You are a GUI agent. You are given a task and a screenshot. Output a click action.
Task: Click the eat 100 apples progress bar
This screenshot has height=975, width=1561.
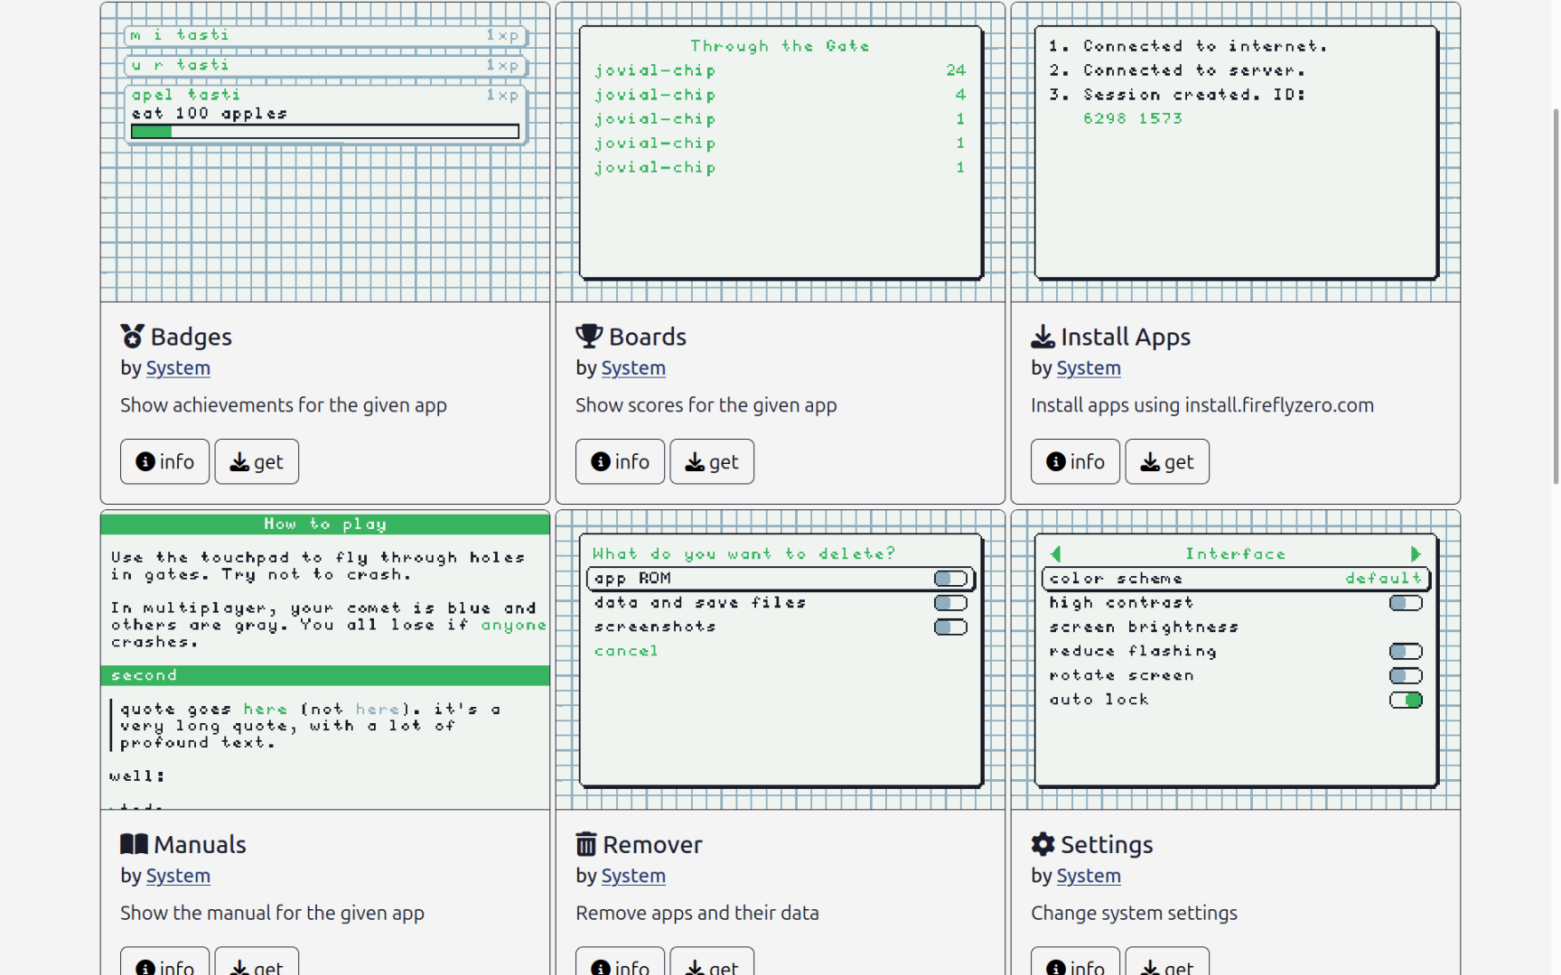coord(325,132)
